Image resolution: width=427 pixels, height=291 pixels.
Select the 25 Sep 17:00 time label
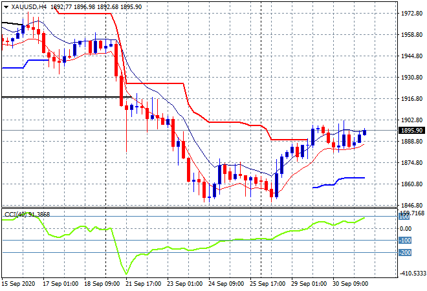(268, 284)
